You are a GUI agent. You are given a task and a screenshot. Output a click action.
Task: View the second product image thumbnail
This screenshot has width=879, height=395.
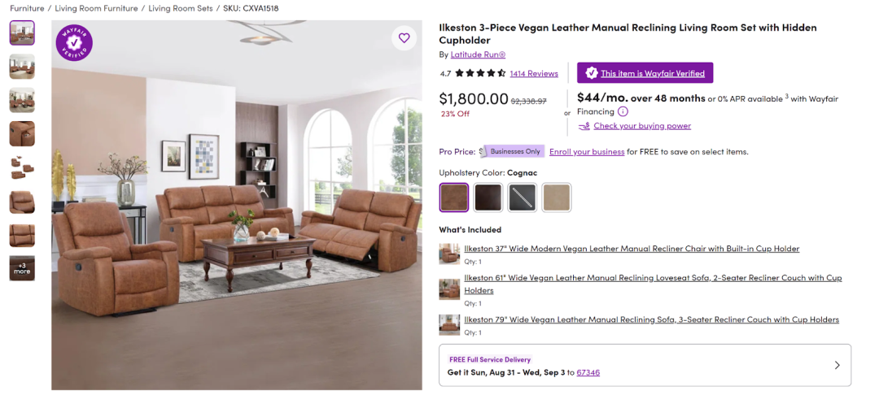click(22, 67)
